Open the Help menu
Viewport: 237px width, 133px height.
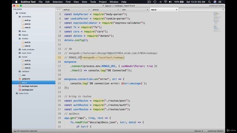pos(124,2)
